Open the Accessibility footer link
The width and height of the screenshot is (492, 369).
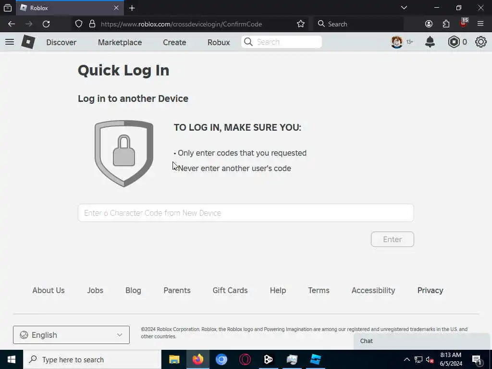373,290
